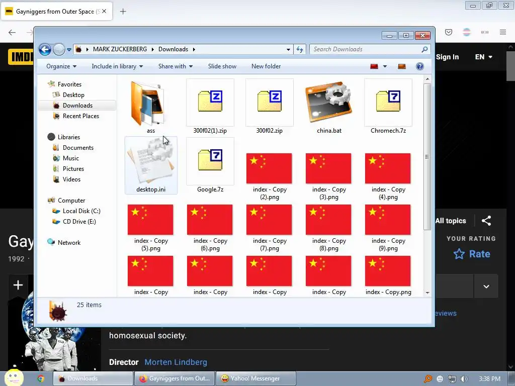The image size is (515, 386).
Task: Select index - Copy (6).png thumbnail
Action: (210, 220)
